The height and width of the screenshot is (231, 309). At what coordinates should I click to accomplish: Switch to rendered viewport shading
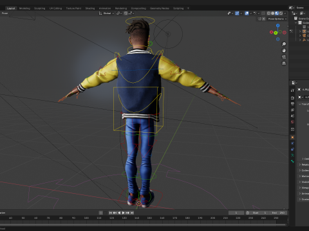point(281,13)
